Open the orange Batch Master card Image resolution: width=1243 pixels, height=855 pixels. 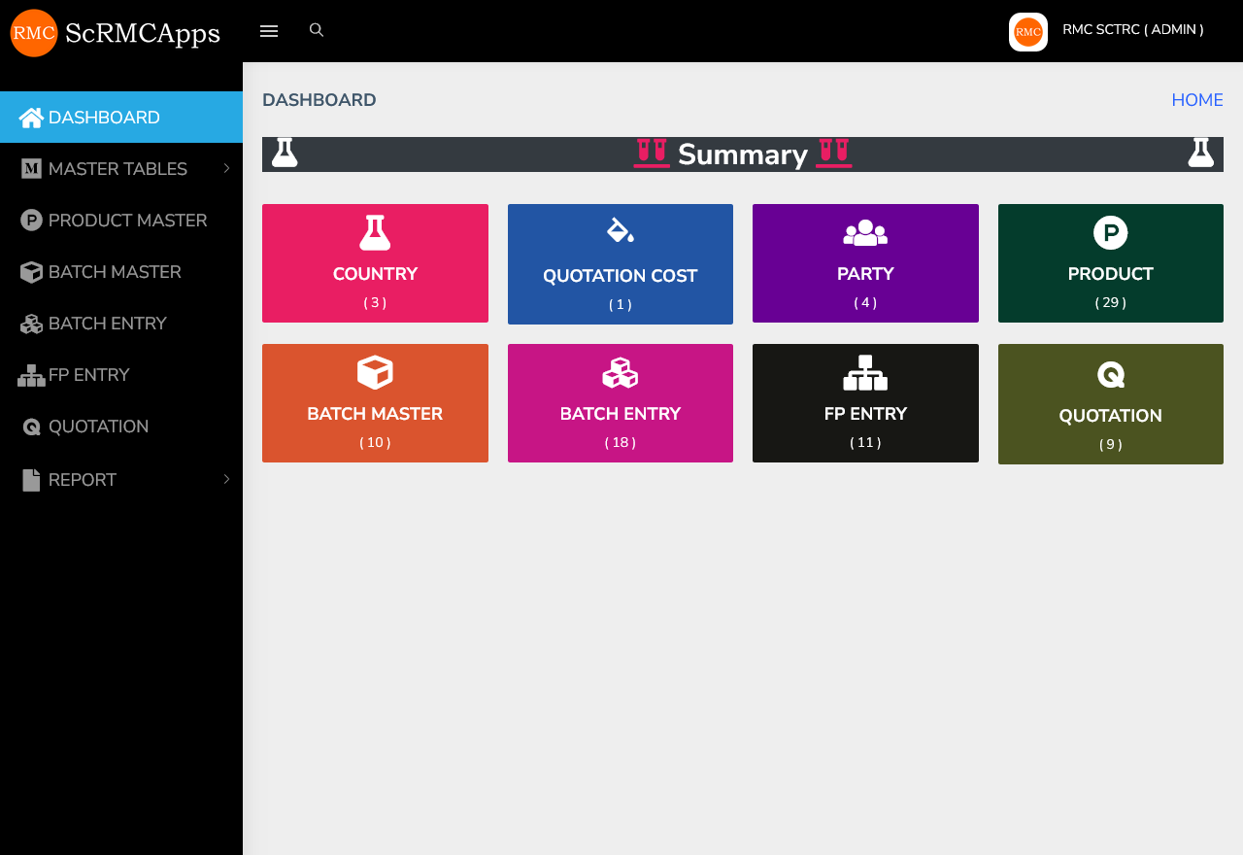(x=375, y=403)
